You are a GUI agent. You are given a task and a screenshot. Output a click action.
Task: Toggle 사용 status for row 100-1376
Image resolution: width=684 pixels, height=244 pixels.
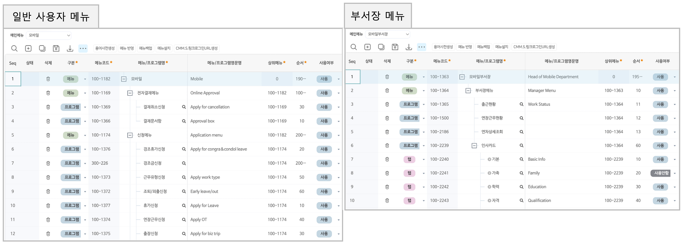point(324,149)
